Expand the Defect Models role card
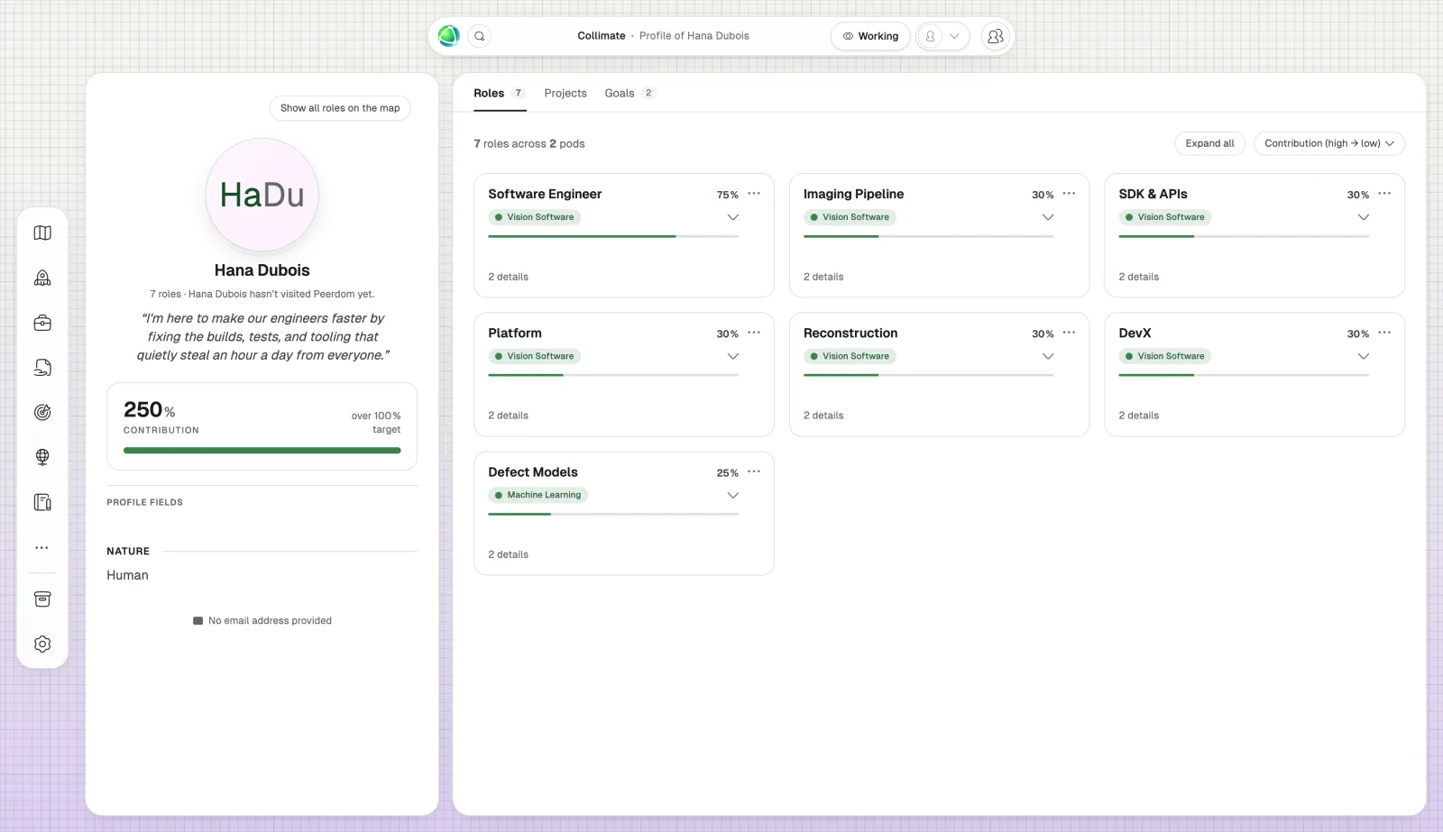 [733, 495]
